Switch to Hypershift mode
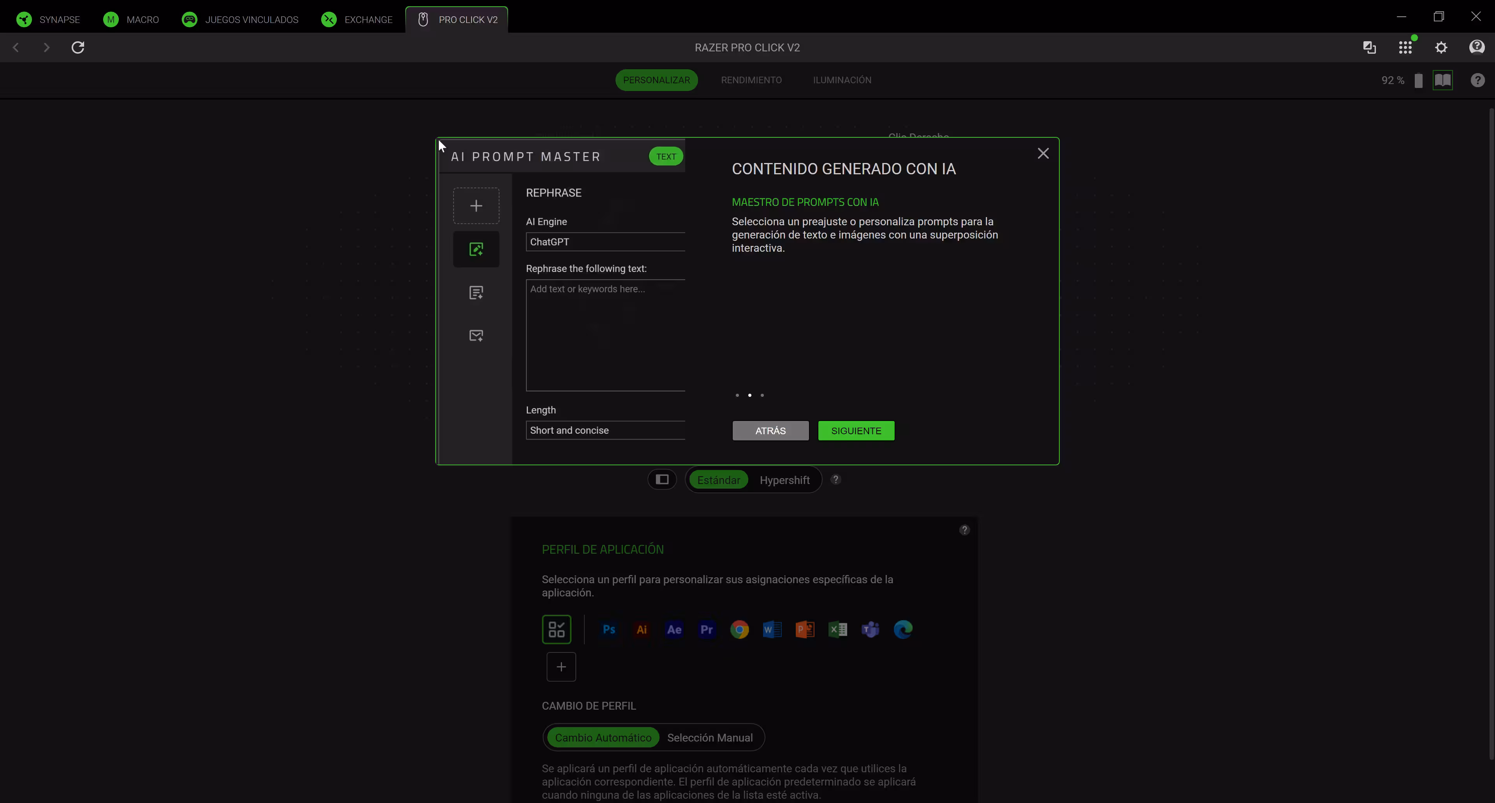Image resolution: width=1495 pixels, height=803 pixels. (x=784, y=480)
